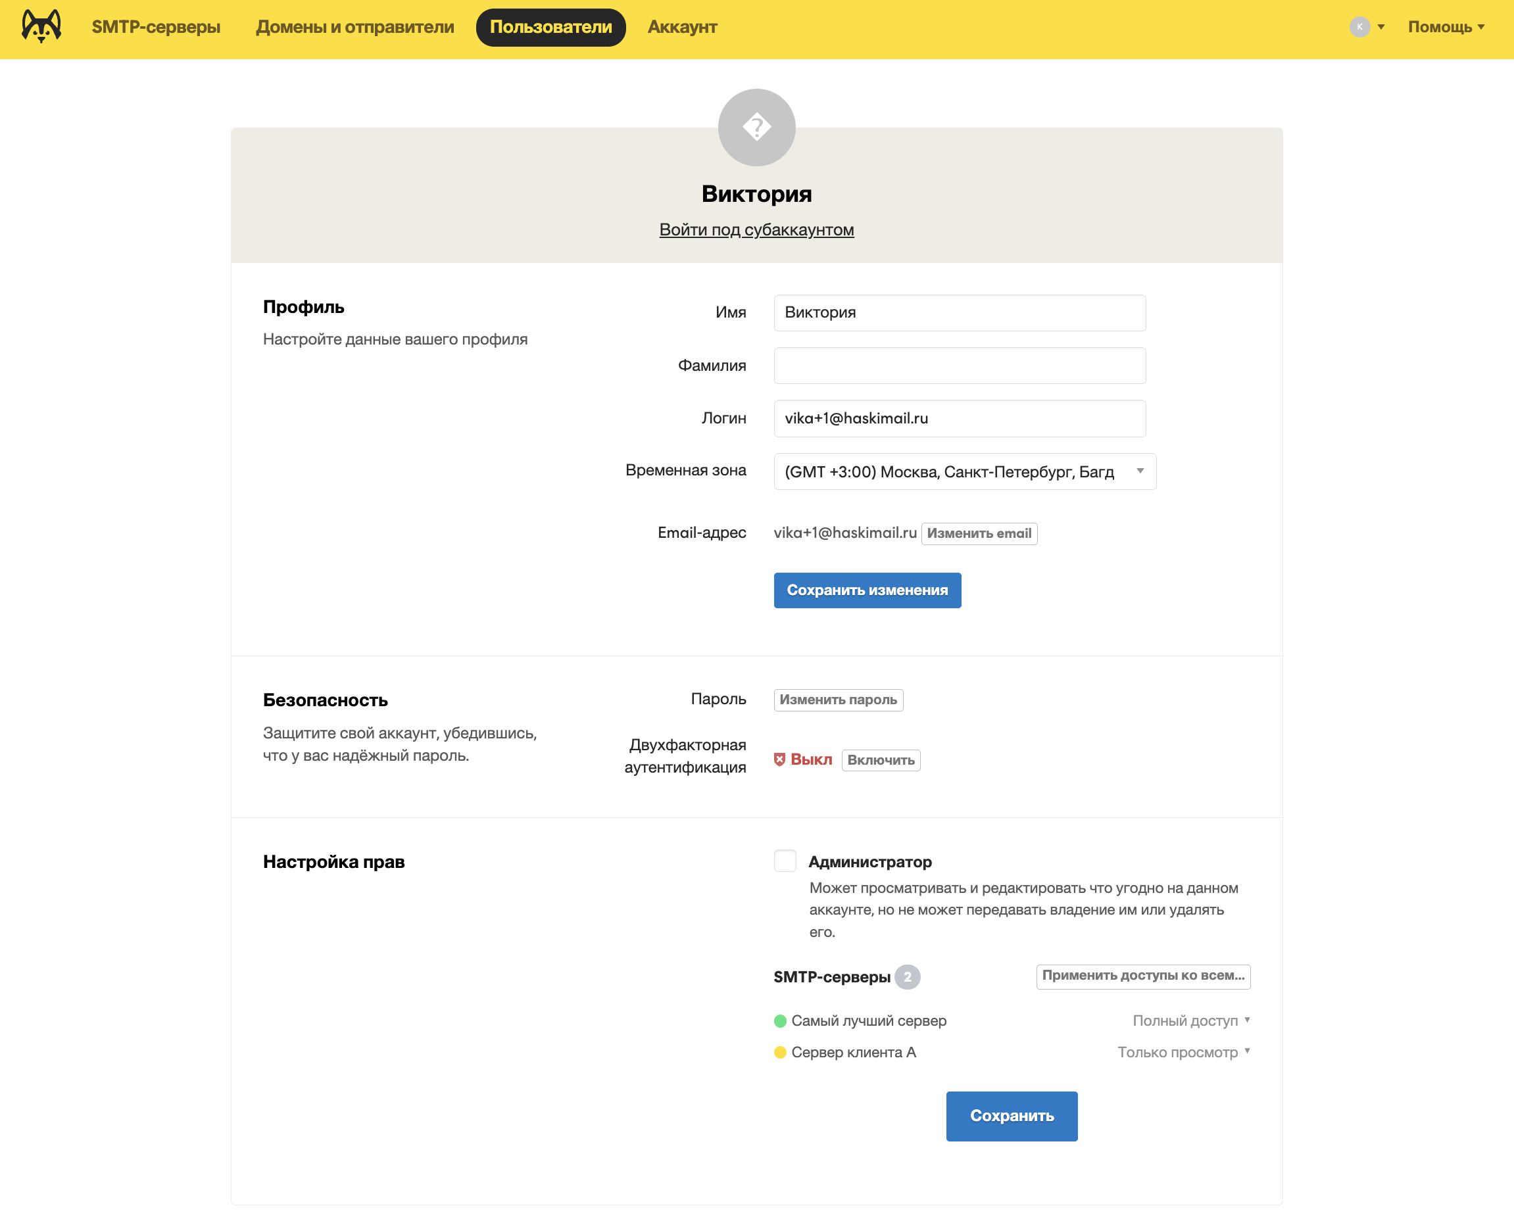Go to Домены и отправители tab
The image size is (1514, 1223).
[x=354, y=27]
